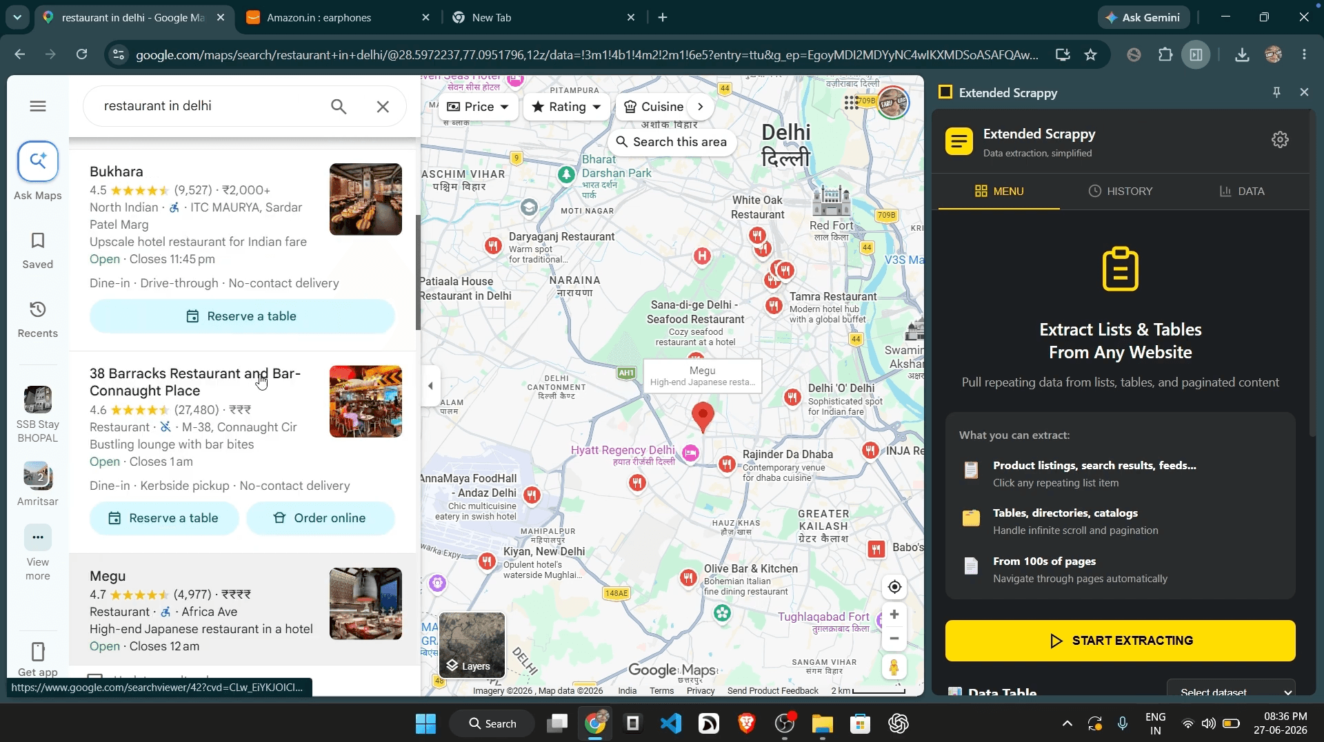Switch to MENU tab in Extended Scrappy
This screenshot has width=1324, height=742.
point(999,192)
